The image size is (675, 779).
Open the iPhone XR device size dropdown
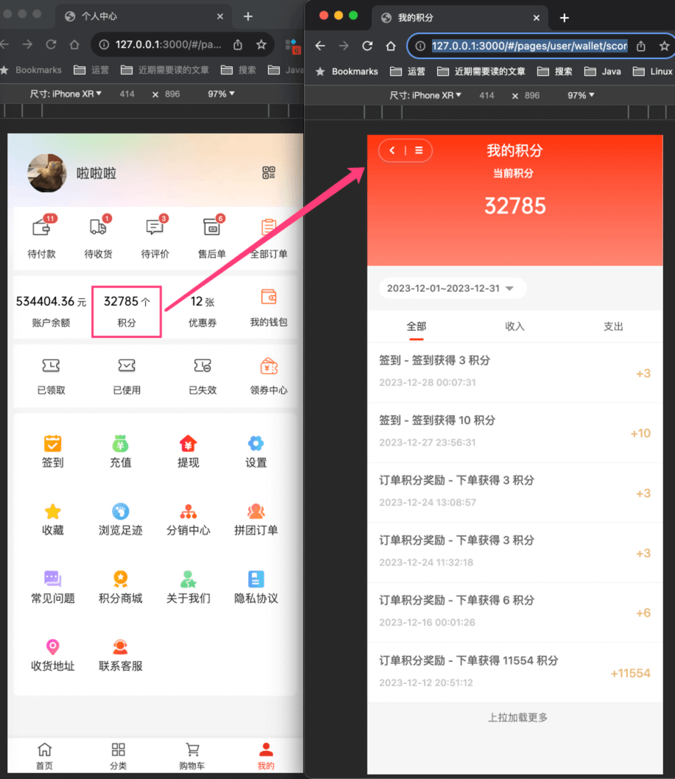(x=425, y=95)
